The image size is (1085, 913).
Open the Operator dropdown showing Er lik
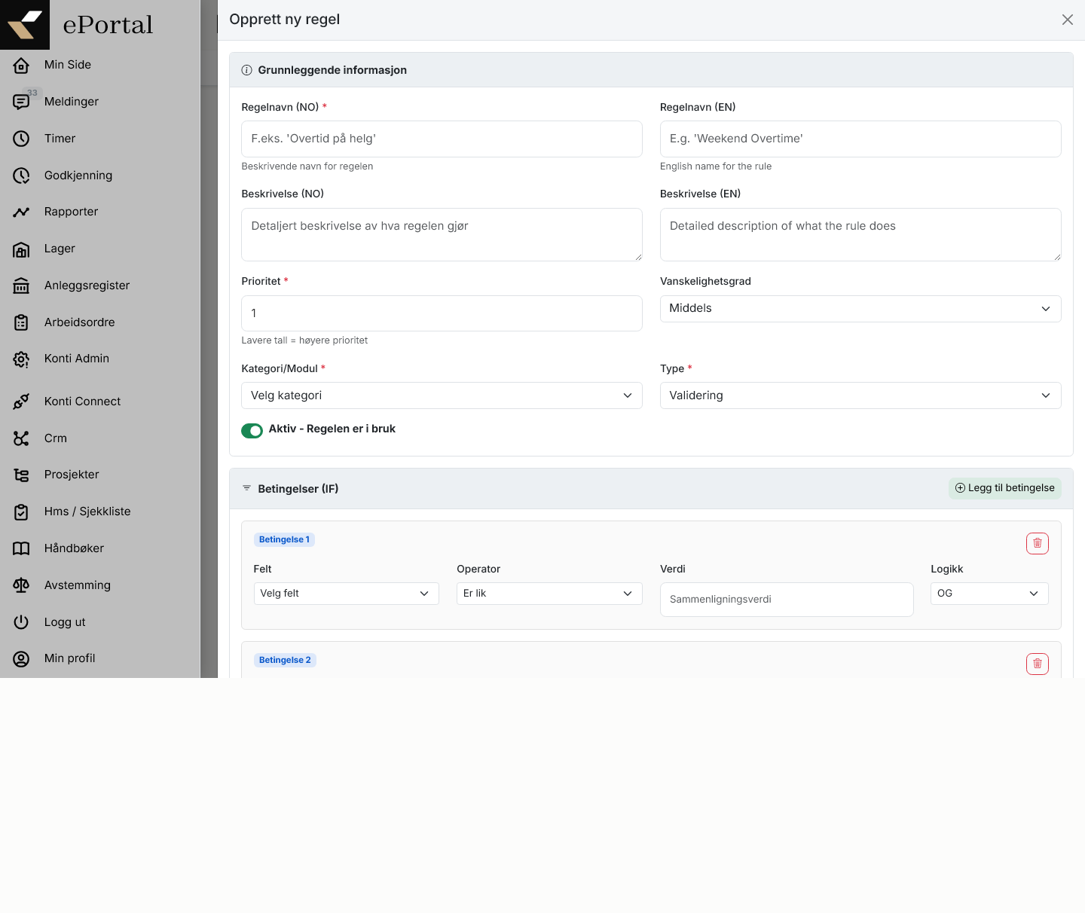coord(549,594)
